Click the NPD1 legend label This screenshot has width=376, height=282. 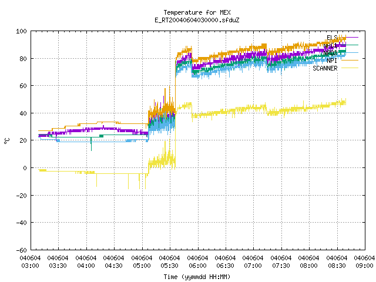click(x=330, y=45)
